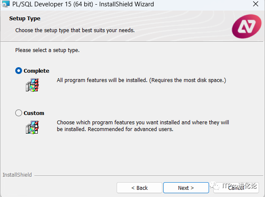Click the Allround Automations logo
This screenshot has height=197, width=265.
click(247, 26)
